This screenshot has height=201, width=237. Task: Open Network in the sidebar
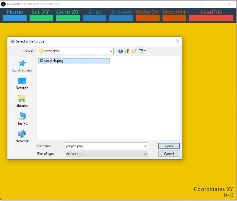22,136
